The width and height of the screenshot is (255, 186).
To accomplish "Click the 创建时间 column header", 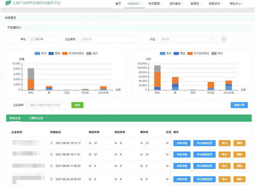I will pos(55,132).
